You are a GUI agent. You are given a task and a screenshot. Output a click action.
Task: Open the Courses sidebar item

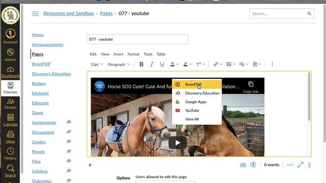(10, 88)
